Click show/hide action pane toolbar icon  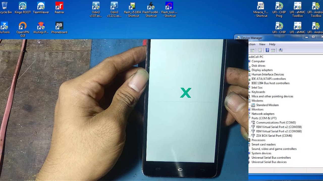273,50
